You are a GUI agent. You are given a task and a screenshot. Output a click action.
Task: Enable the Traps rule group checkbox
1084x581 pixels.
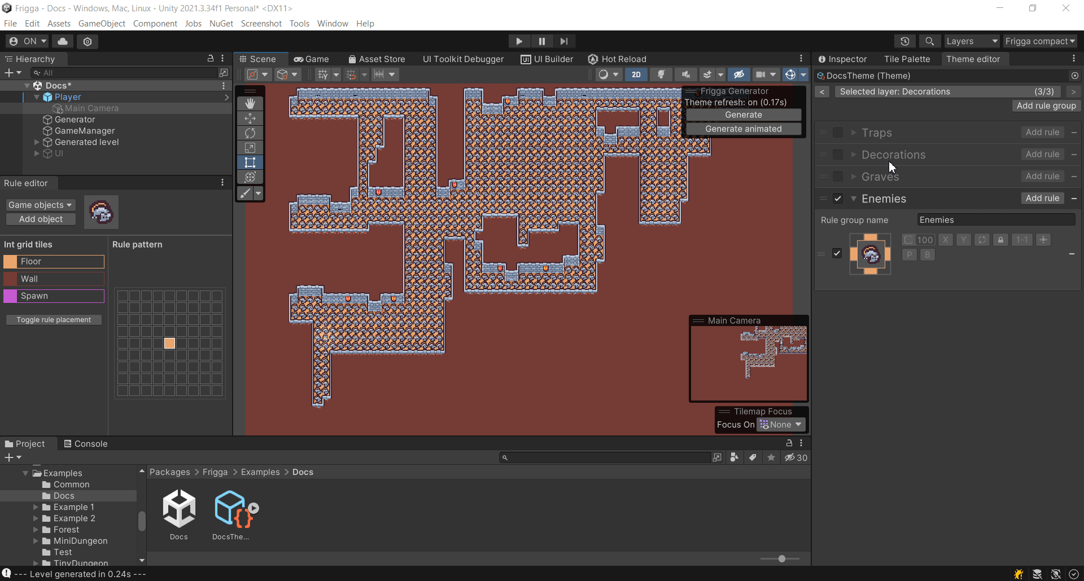point(838,133)
